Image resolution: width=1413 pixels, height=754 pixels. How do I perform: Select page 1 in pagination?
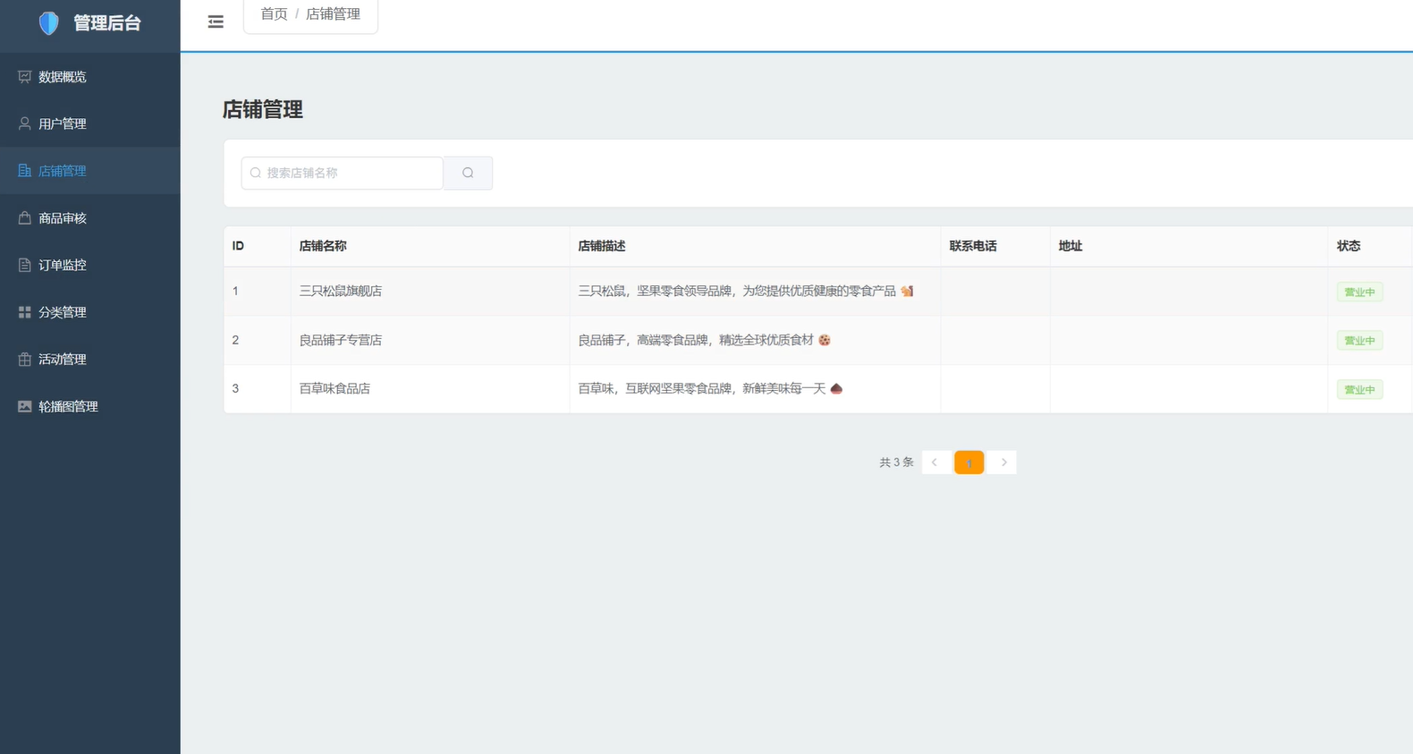click(969, 462)
